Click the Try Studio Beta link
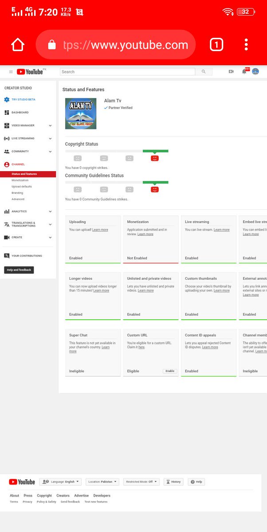Screen dimensions: 267x532 (x=23, y=100)
